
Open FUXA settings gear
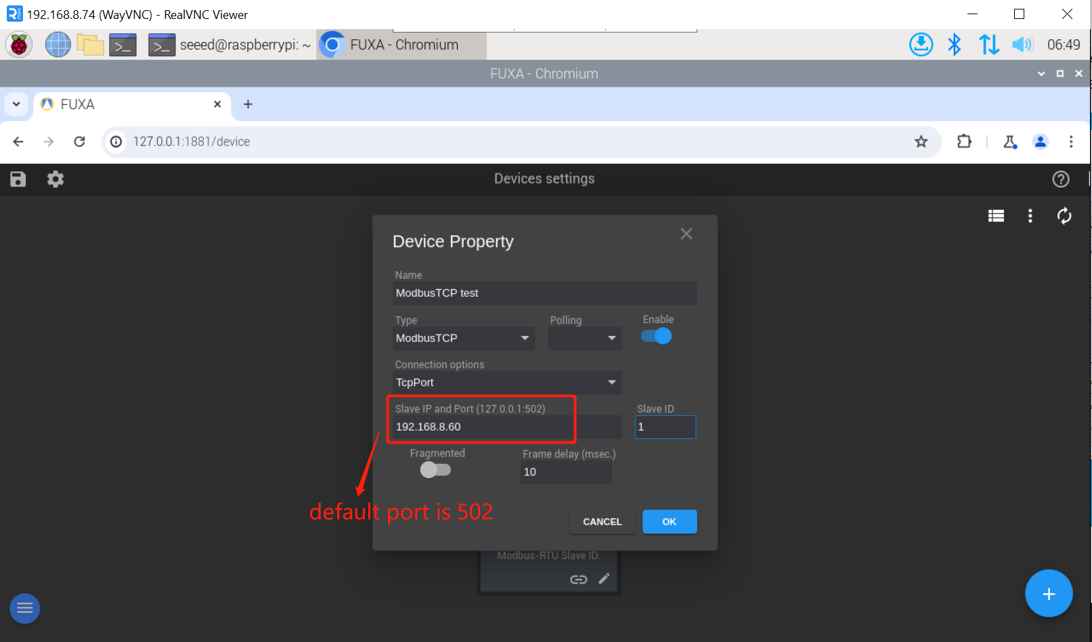(56, 179)
